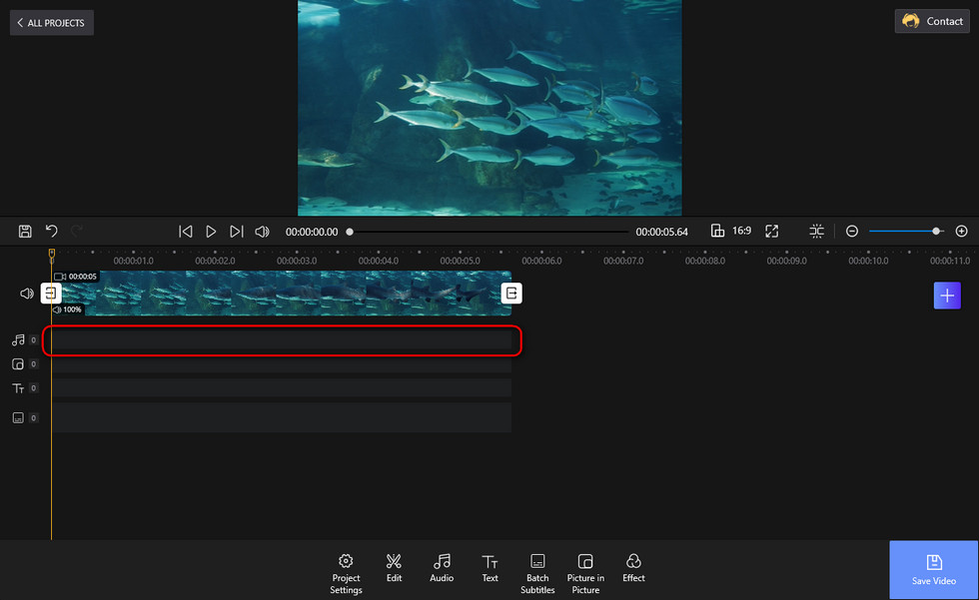Open the Edit tool
This screenshot has width=979, height=600.
(x=394, y=568)
